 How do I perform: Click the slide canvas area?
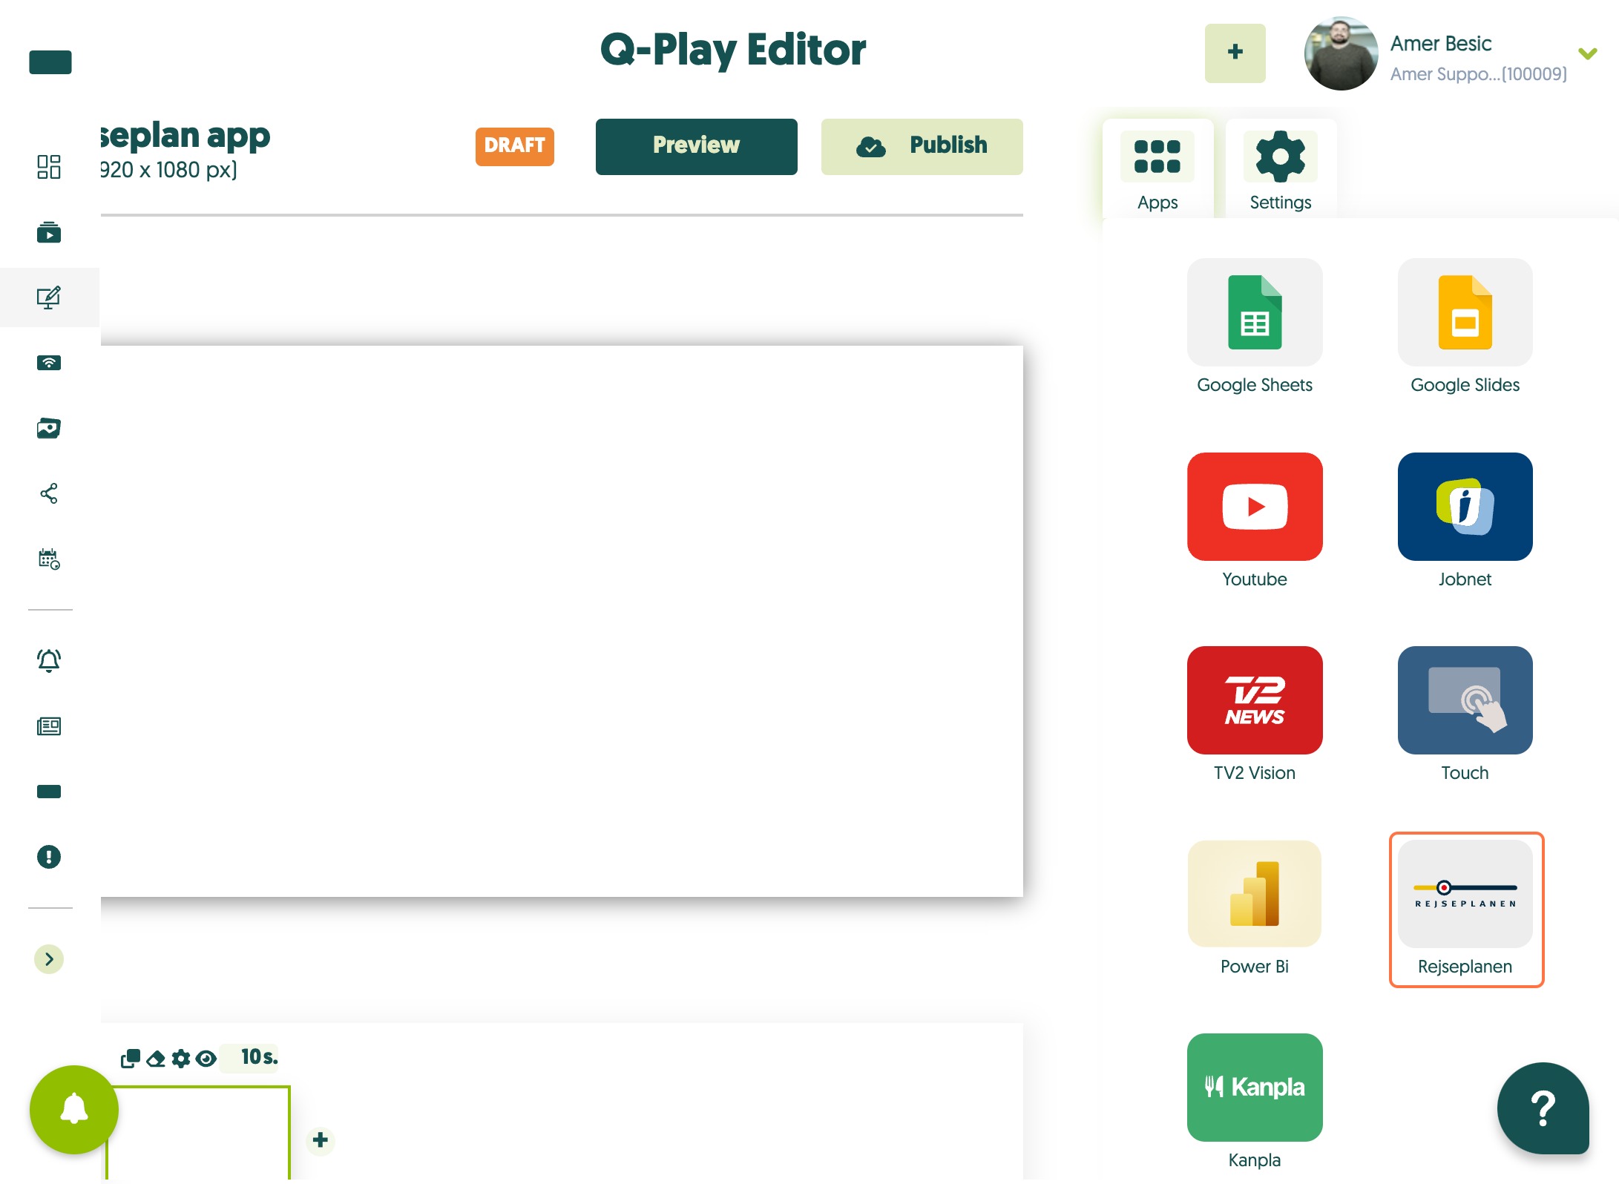(x=562, y=621)
